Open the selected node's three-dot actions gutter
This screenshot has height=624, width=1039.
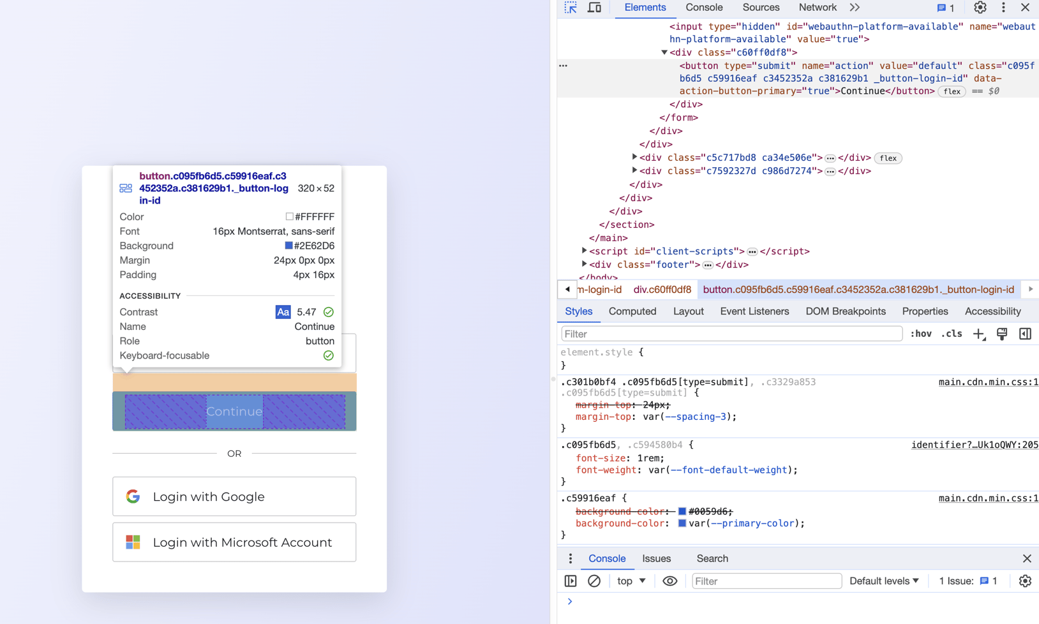click(563, 66)
